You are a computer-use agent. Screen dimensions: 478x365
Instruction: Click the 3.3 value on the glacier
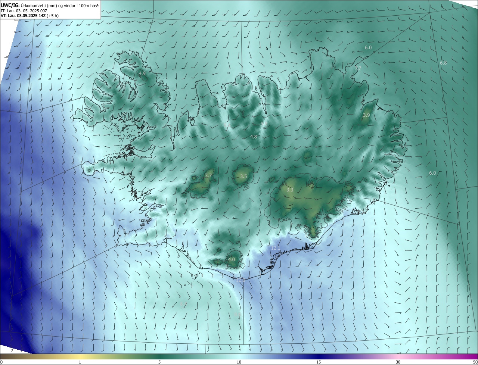(x=290, y=190)
